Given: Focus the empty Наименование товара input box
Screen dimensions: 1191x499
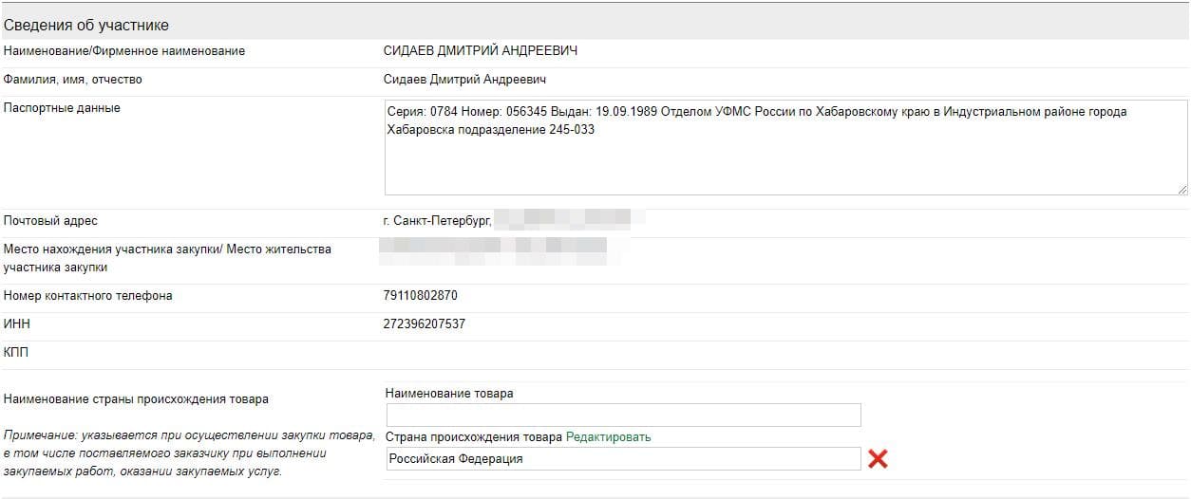Looking at the screenshot, I should coord(623,416).
